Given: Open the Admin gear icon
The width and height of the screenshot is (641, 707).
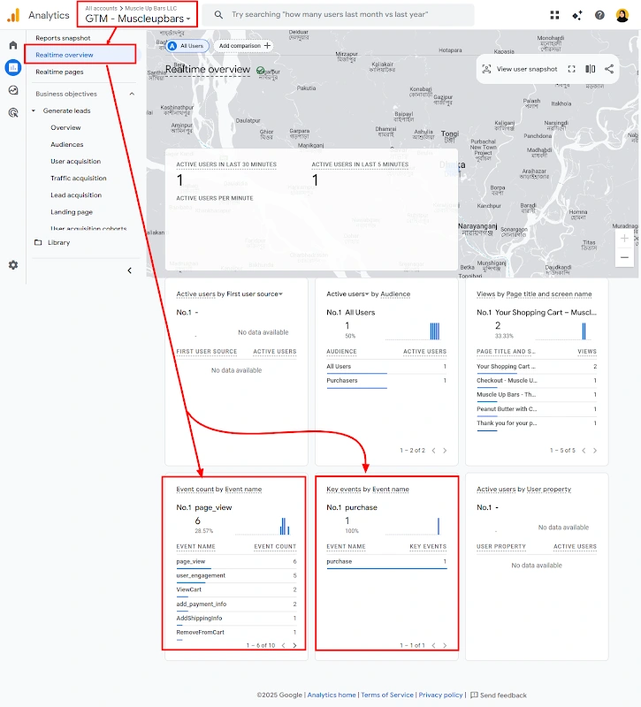Looking at the screenshot, I should 13,265.
